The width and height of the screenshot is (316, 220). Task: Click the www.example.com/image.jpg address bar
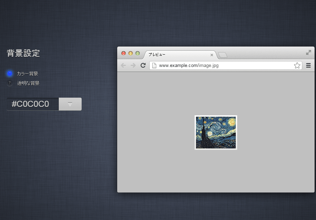[226, 65]
